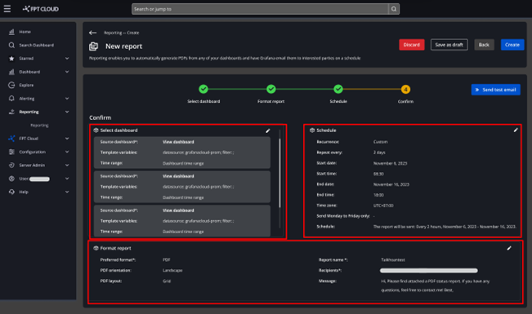
Task: Click the User avatar icon
Action: tap(11, 179)
